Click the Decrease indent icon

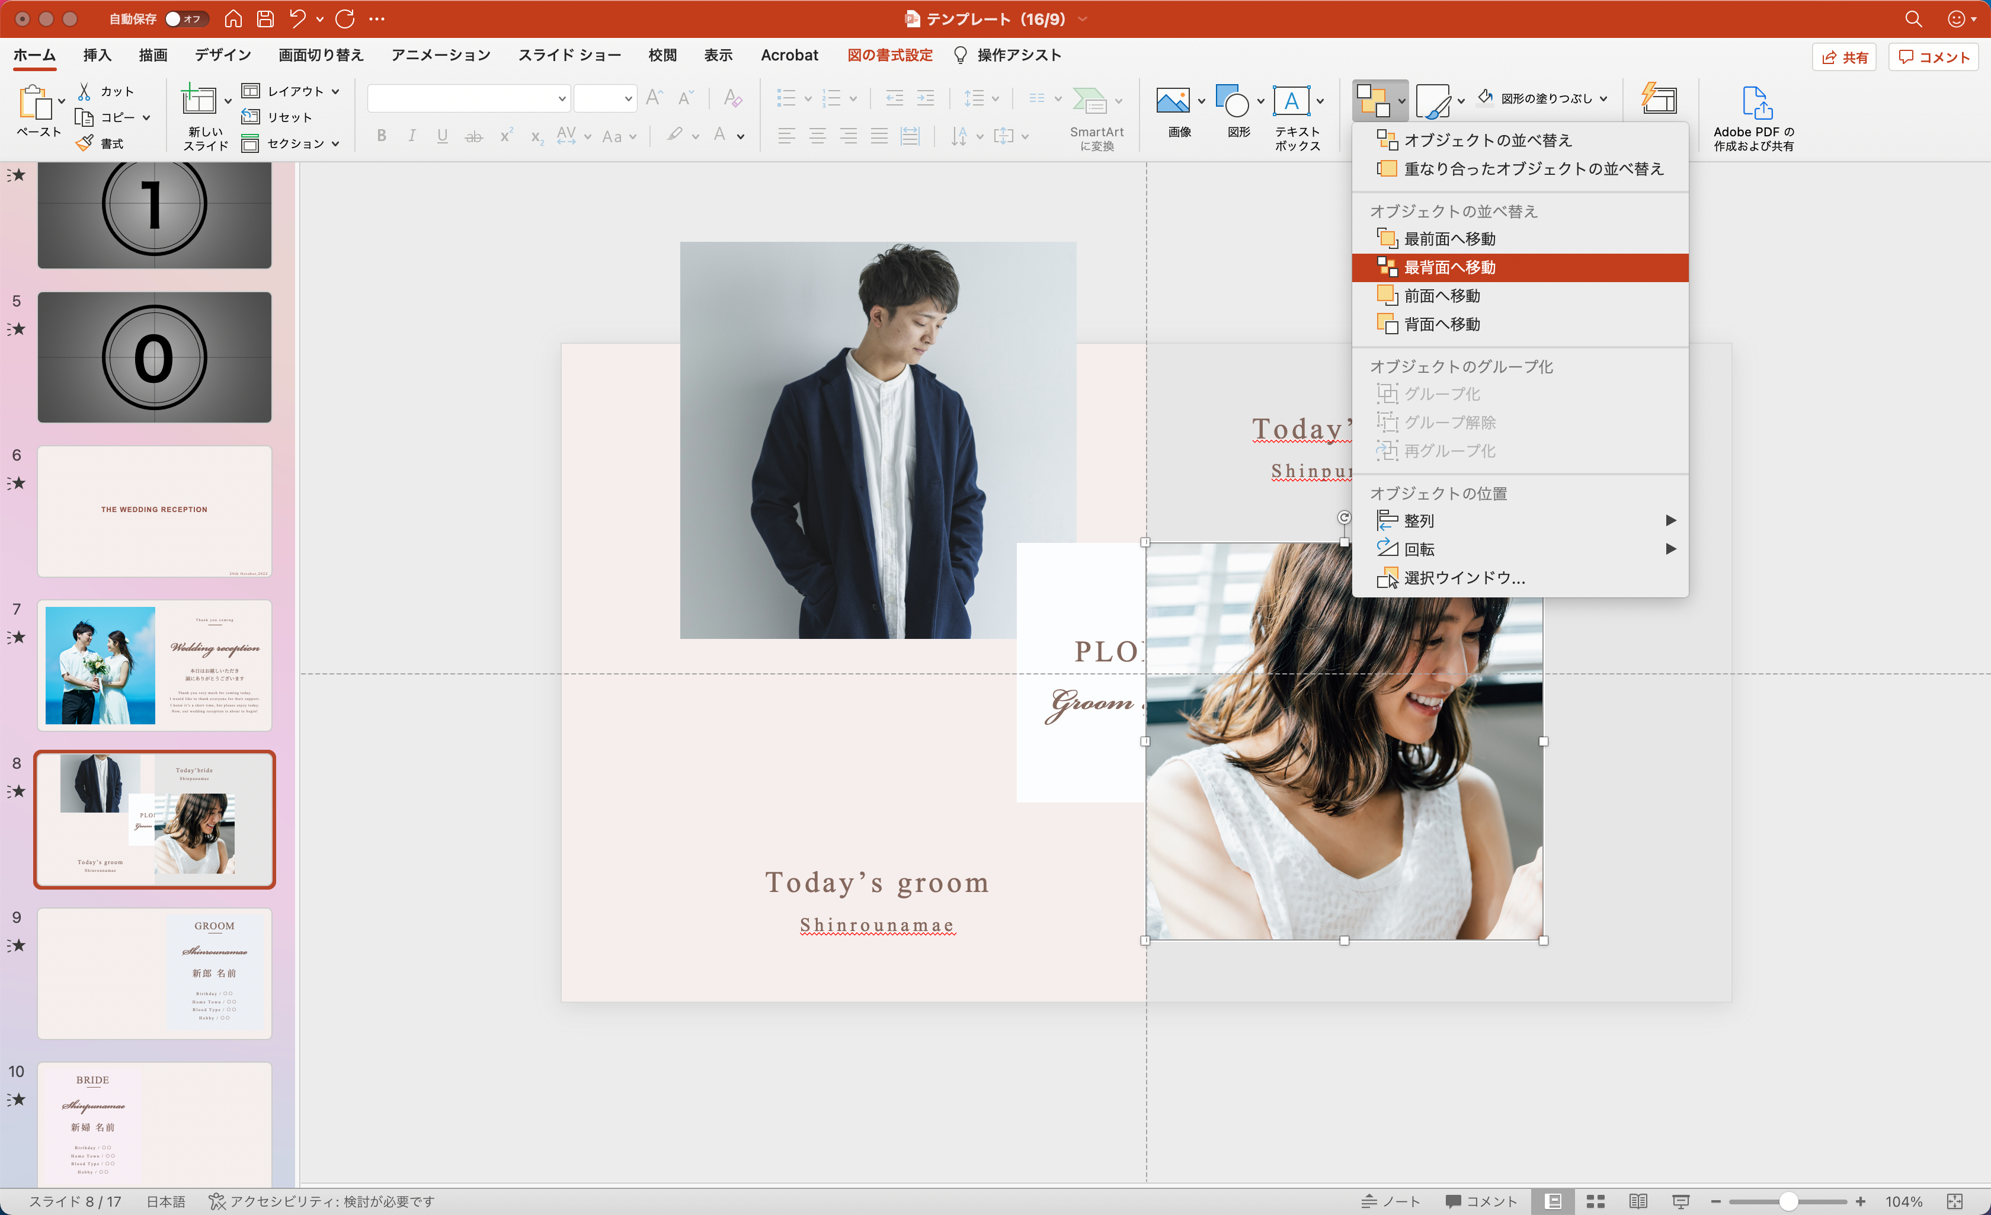click(895, 98)
